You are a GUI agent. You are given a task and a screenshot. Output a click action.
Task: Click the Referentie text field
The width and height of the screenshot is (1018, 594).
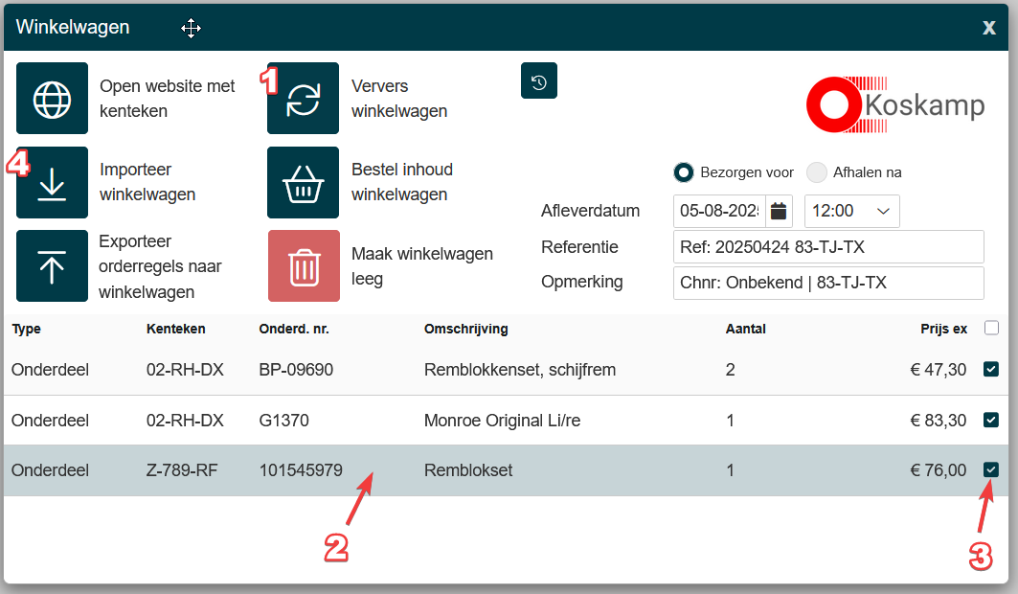pyautogui.click(x=827, y=247)
